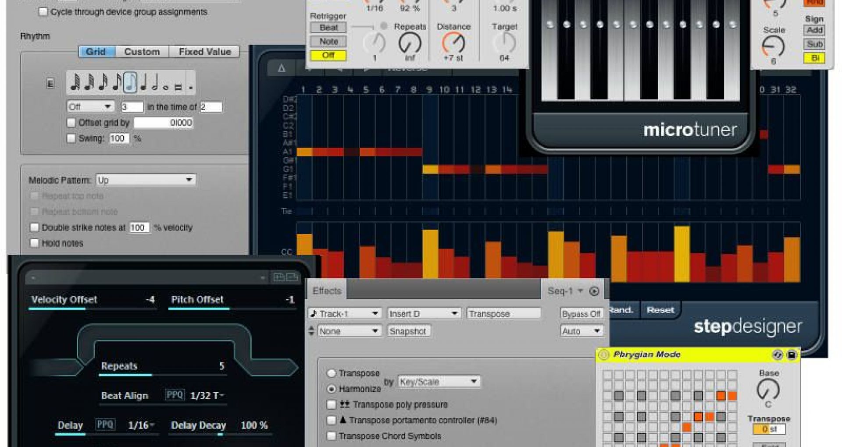Click the hot-swap icon in Phrygian Mode header

778,355
